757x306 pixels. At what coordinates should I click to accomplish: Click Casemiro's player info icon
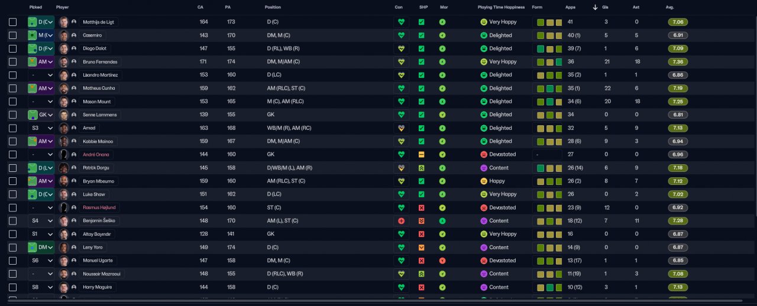click(x=74, y=35)
